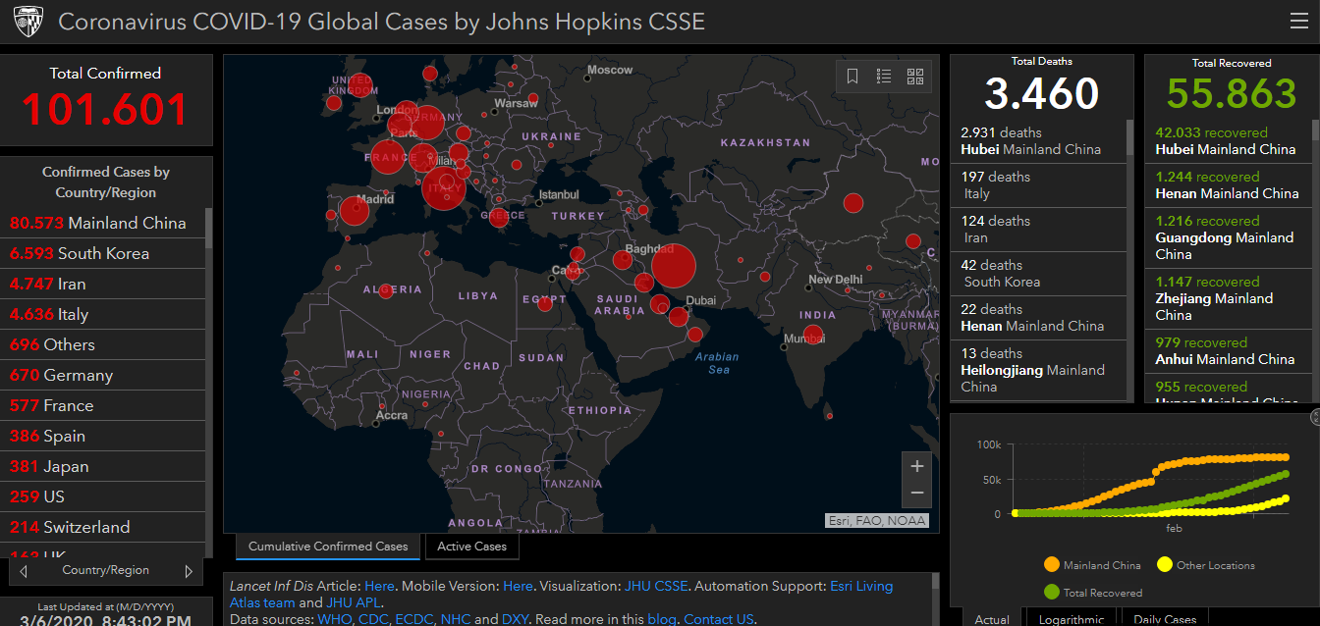Click the Italy case circle on map

pyautogui.click(x=444, y=186)
